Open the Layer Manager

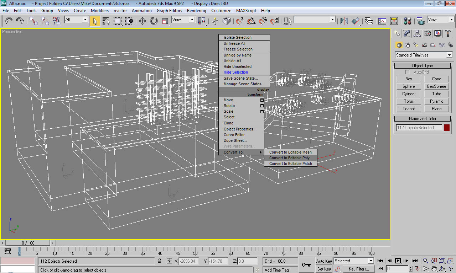tap(369, 21)
